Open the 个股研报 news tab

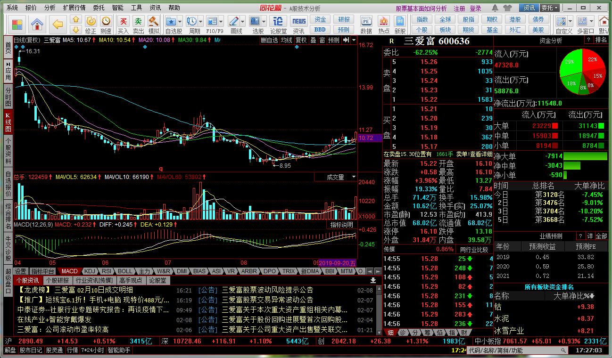[x=57, y=280]
